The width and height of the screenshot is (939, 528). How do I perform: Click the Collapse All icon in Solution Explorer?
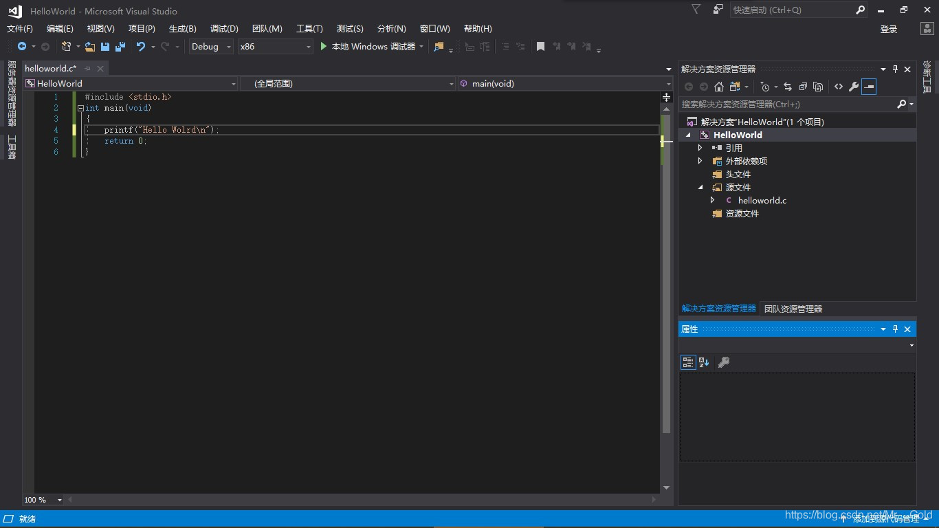[x=803, y=87]
